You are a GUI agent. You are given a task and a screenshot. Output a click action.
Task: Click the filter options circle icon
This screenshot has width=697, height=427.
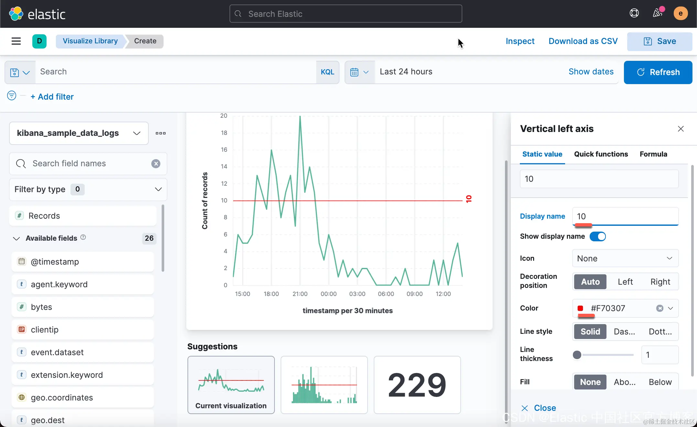(12, 96)
